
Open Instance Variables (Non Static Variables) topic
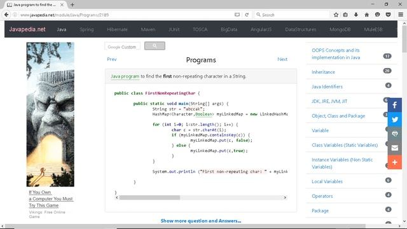coord(342,163)
